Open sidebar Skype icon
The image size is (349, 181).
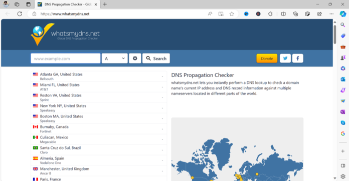[x=343, y=122]
